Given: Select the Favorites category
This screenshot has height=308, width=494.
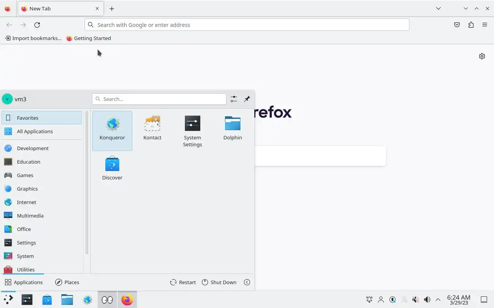Looking at the screenshot, I should 42,118.
